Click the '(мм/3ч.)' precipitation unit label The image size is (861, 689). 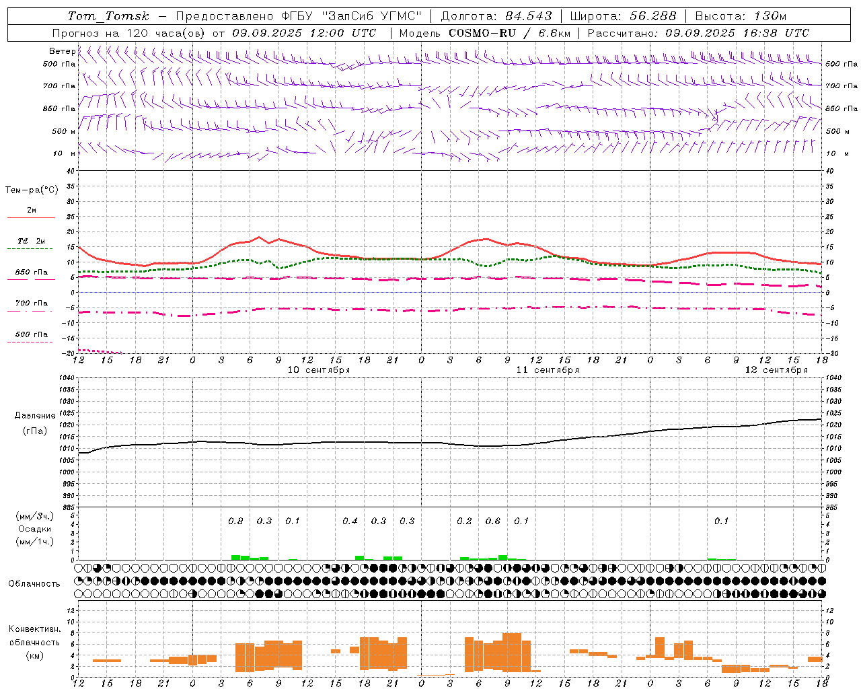pyautogui.click(x=34, y=516)
